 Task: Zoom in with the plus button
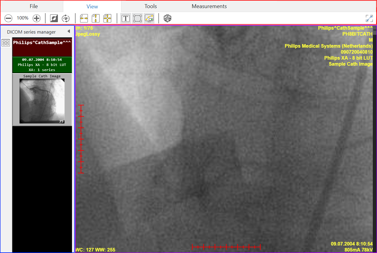tap(37, 18)
